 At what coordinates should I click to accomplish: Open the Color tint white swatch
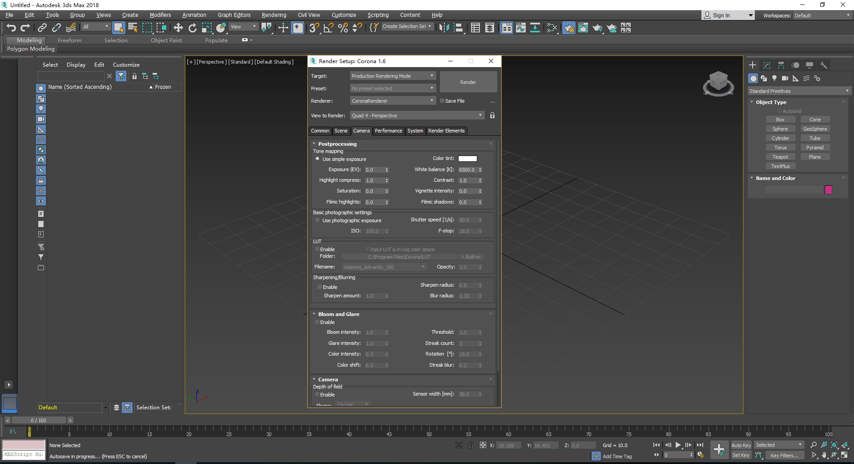[467, 159]
